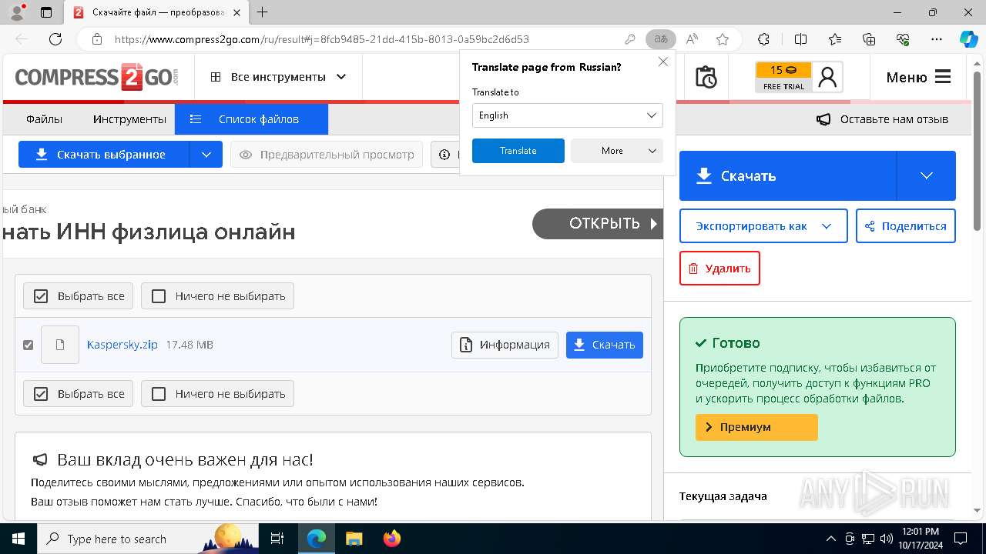Open the tab actions menu icon
This screenshot has width=986, height=554.
46,12
